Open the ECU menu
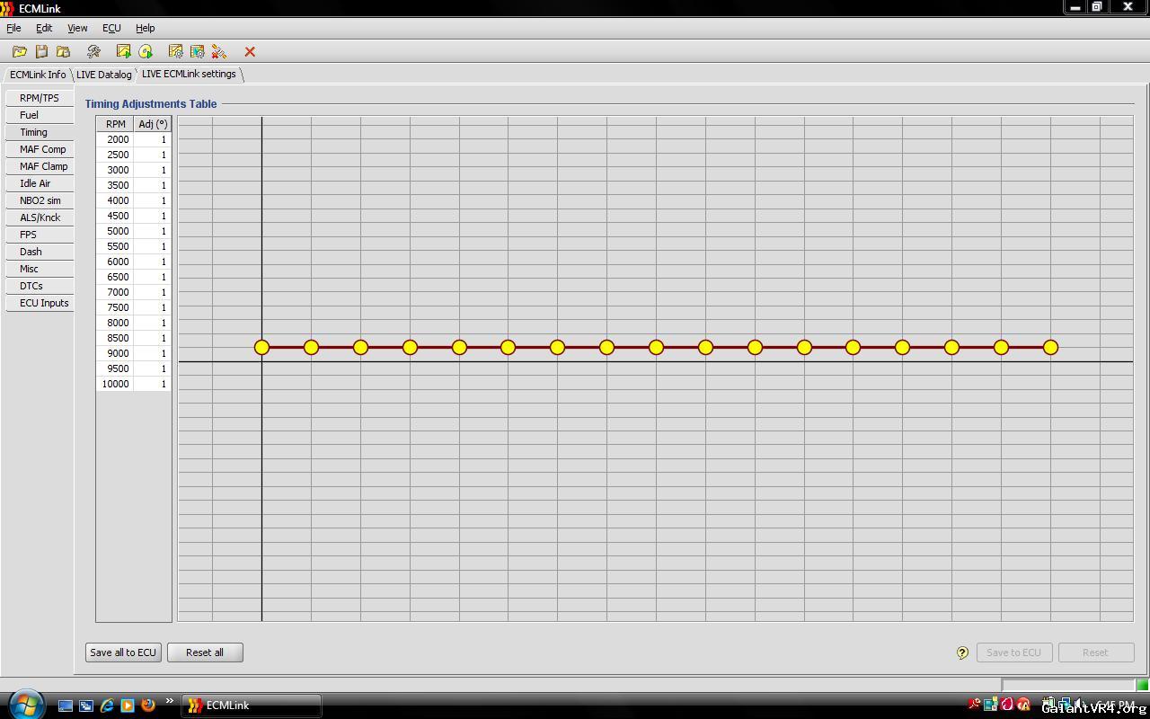 pyautogui.click(x=111, y=28)
